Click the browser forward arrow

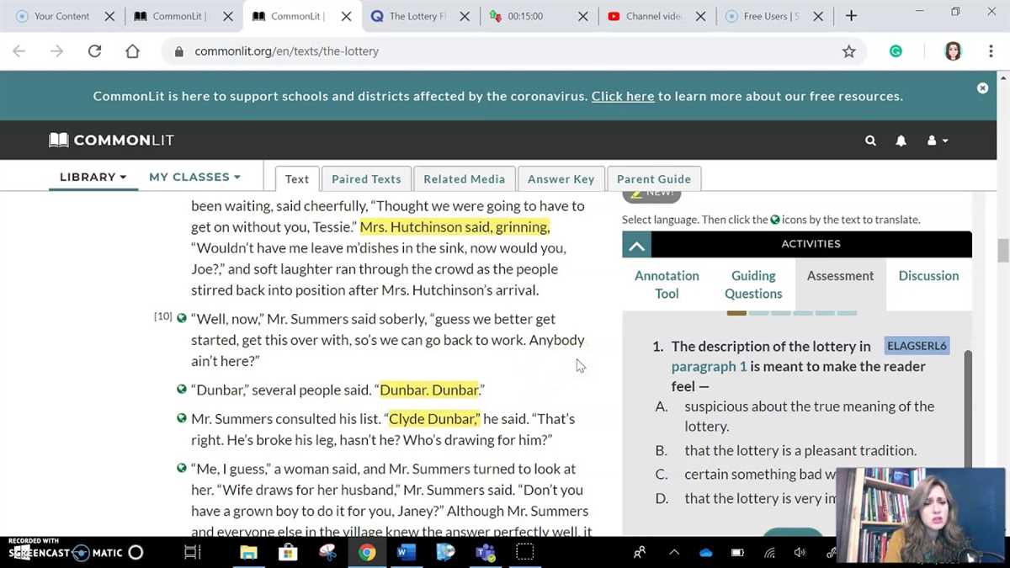(x=56, y=51)
